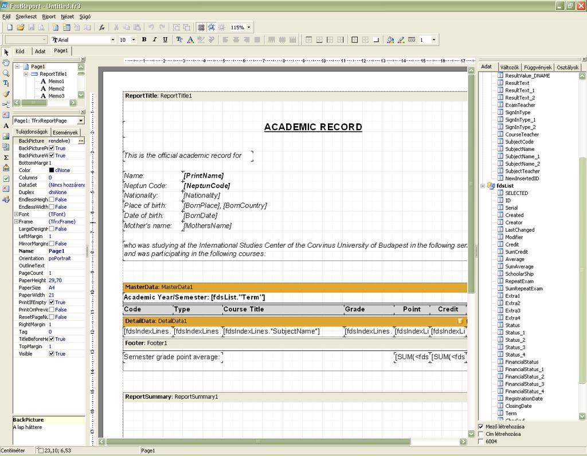Open the Page1: TfrxReportPage object dropdown
The height and width of the screenshot is (456, 587).
81,120
